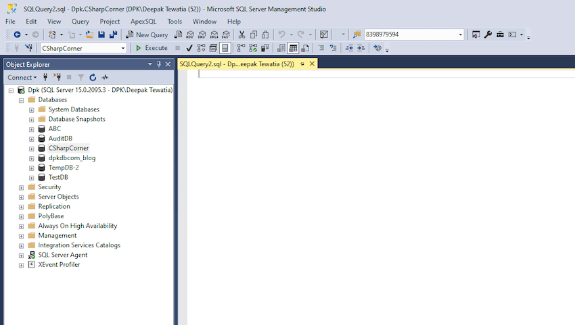Click the Properties wrench icon

[x=488, y=34]
